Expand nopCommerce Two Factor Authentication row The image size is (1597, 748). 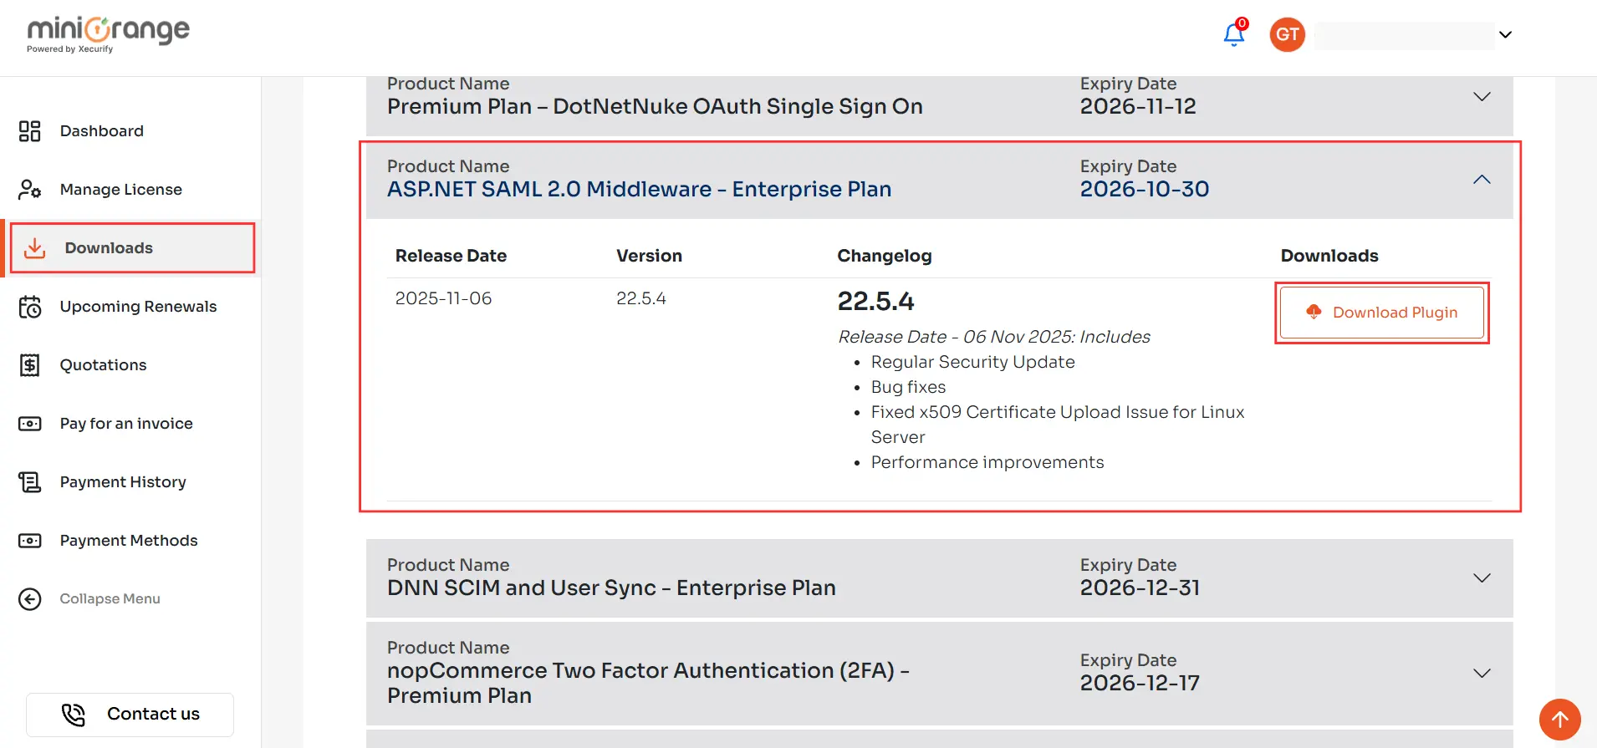pos(1482,674)
